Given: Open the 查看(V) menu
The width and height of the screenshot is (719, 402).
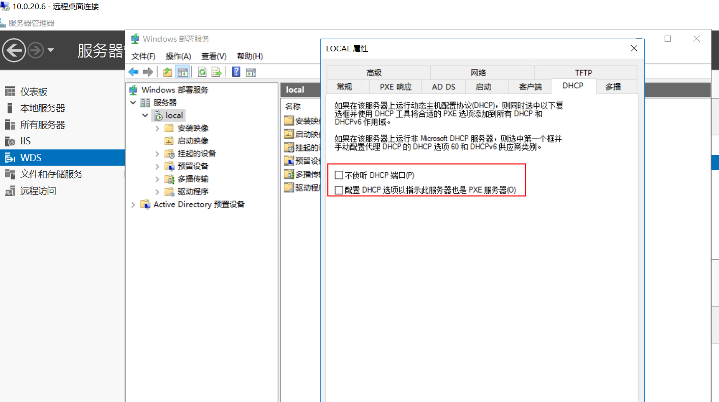Looking at the screenshot, I should pos(214,56).
